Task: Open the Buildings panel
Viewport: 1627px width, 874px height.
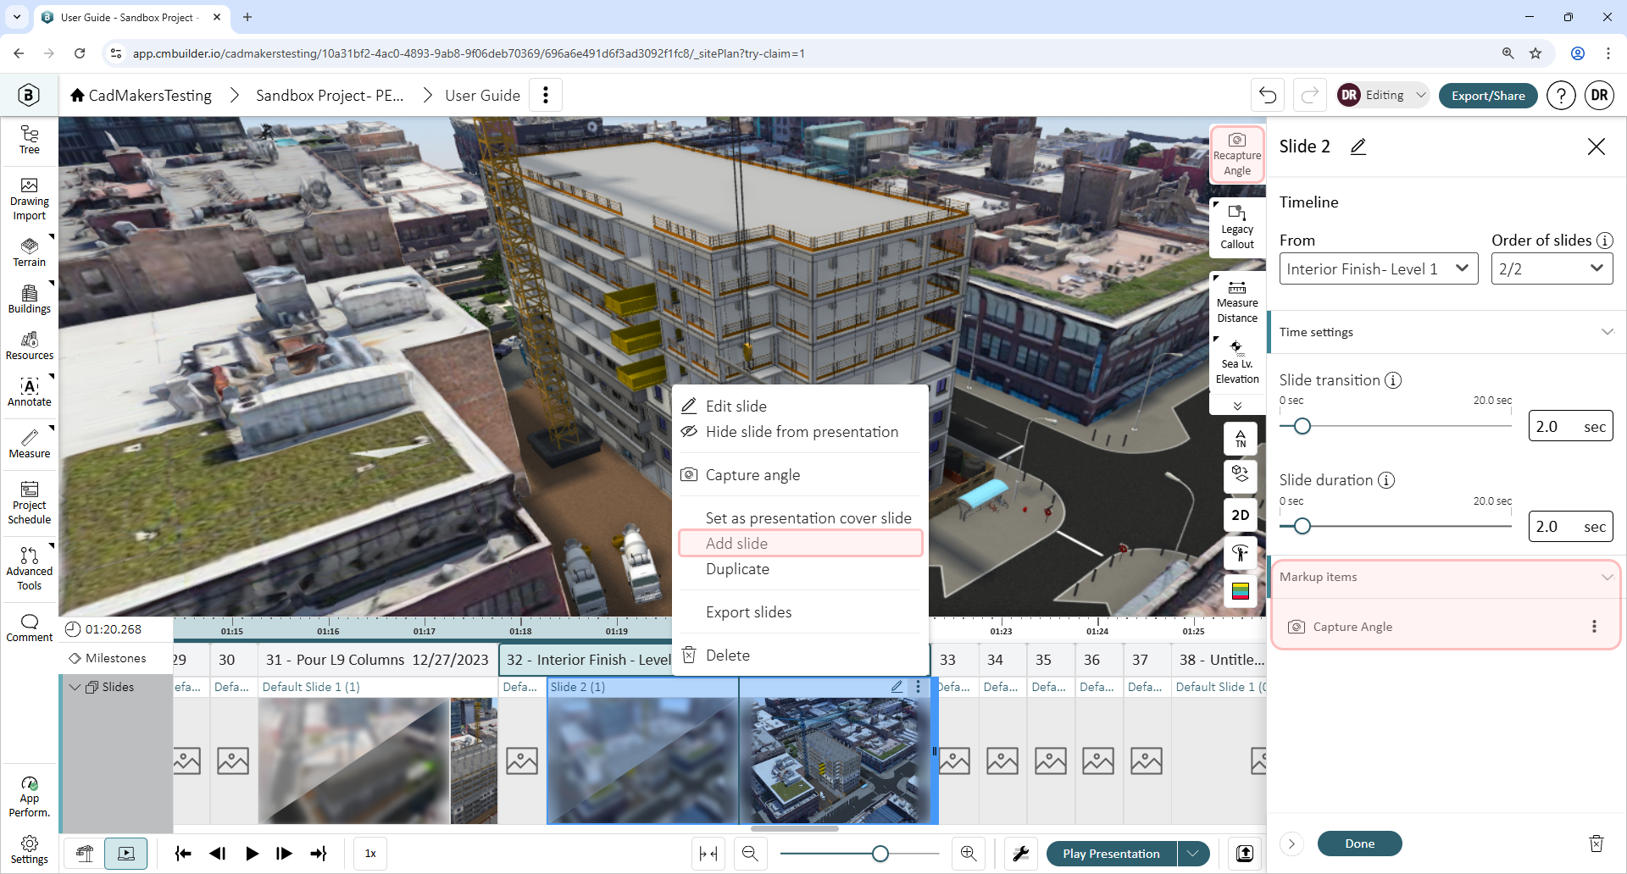Action: [x=30, y=299]
